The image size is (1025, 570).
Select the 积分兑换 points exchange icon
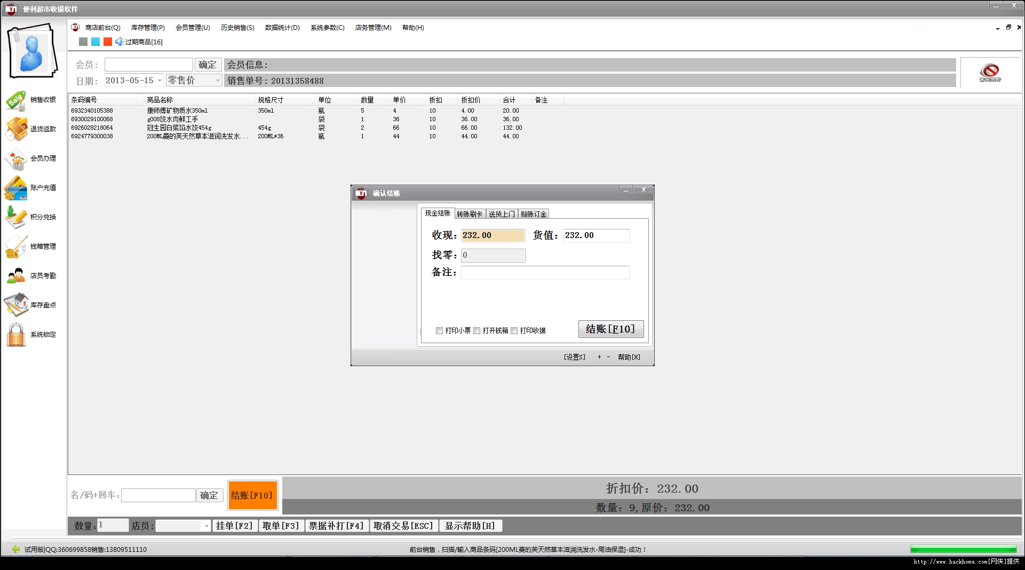17,217
